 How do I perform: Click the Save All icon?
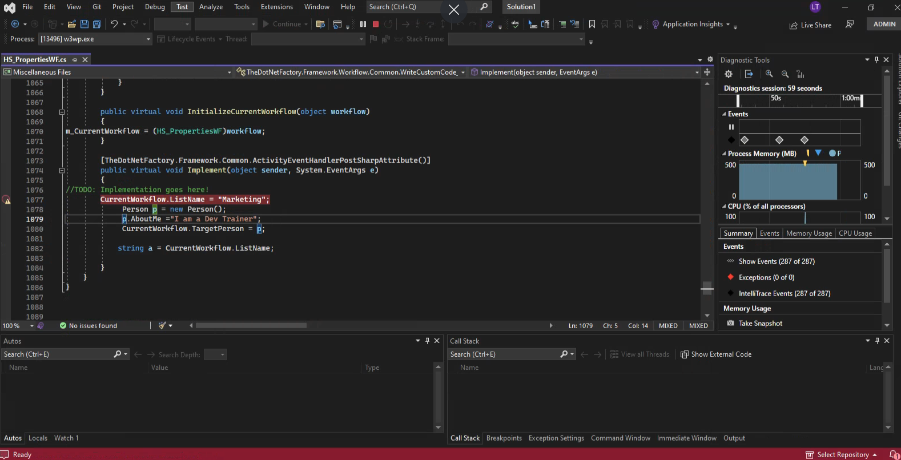(x=97, y=24)
